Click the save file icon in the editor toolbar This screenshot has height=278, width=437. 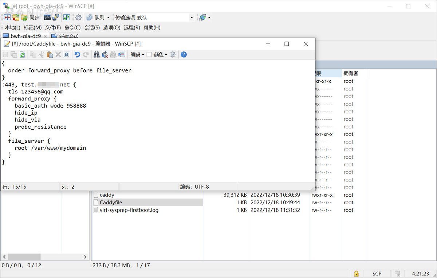pos(5,54)
